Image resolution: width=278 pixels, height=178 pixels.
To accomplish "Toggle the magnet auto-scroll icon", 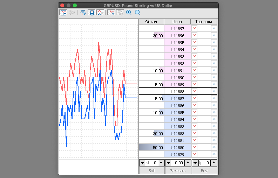I will [x=83, y=13].
